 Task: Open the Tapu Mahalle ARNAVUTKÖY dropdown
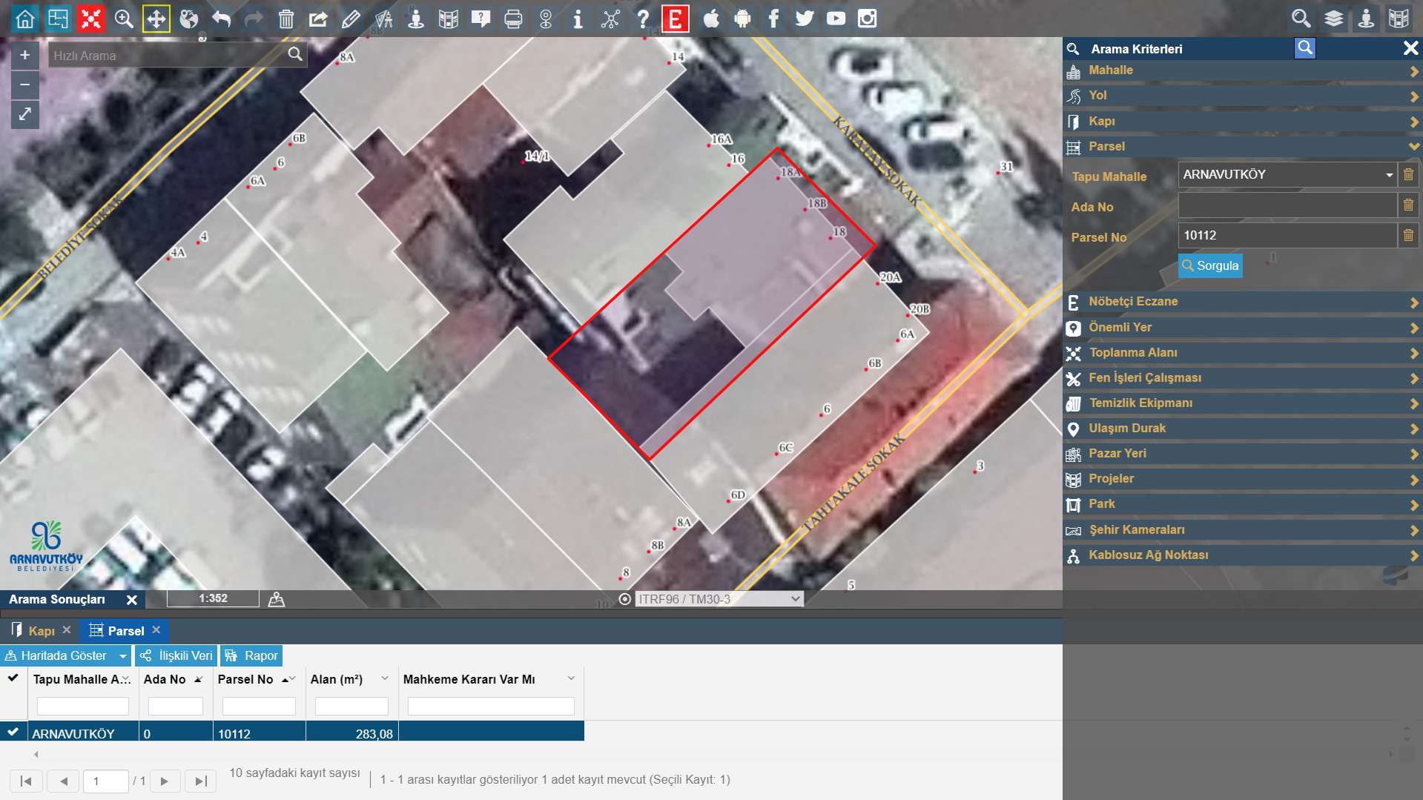click(x=1287, y=175)
